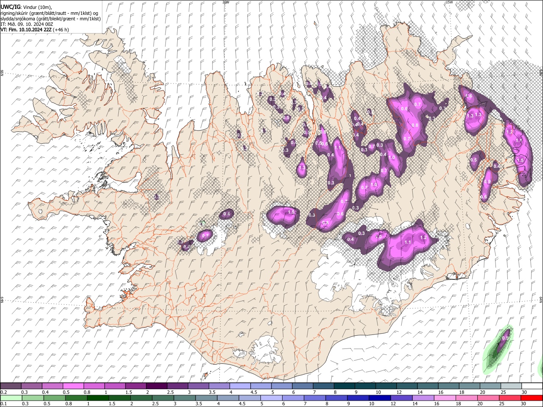Select the bright pink 0.5–0.8 snow legend swatch
Viewport: 543px width, 407px height.
[73, 386]
